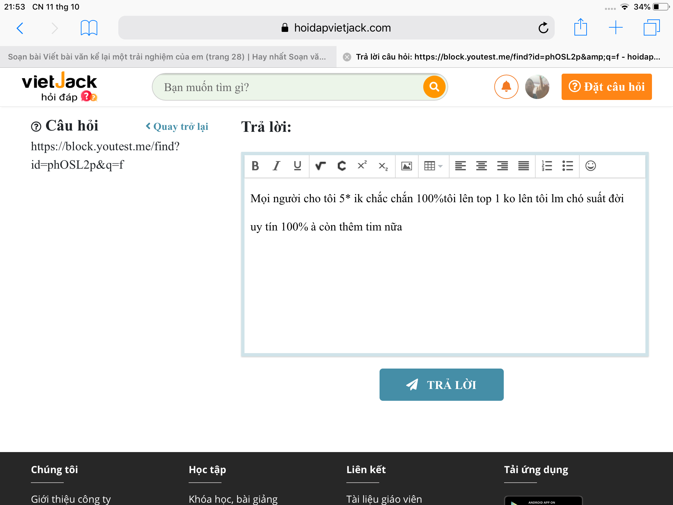Image resolution: width=673 pixels, height=505 pixels.
Task: Close the Trả lời câu hỏi tab
Action: tap(347, 57)
